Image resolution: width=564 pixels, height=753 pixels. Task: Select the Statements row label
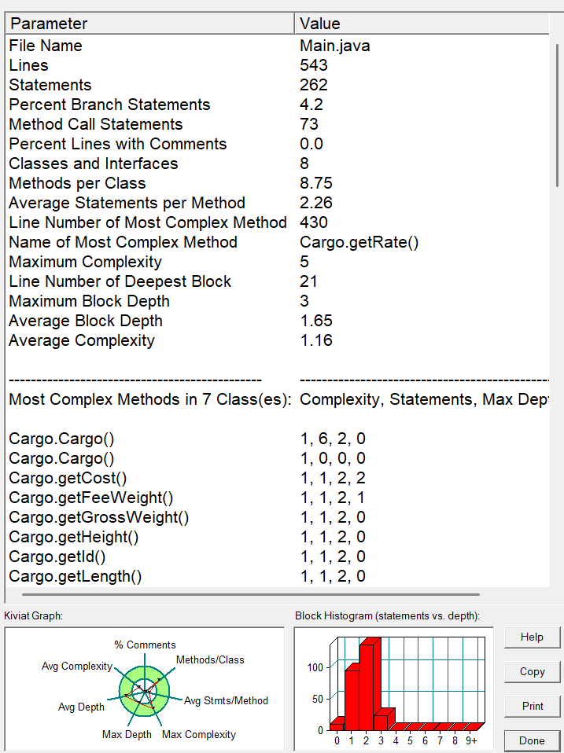click(x=50, y=85)
